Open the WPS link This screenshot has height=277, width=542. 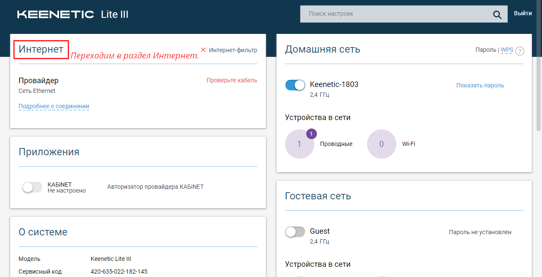tap(507, 50)
